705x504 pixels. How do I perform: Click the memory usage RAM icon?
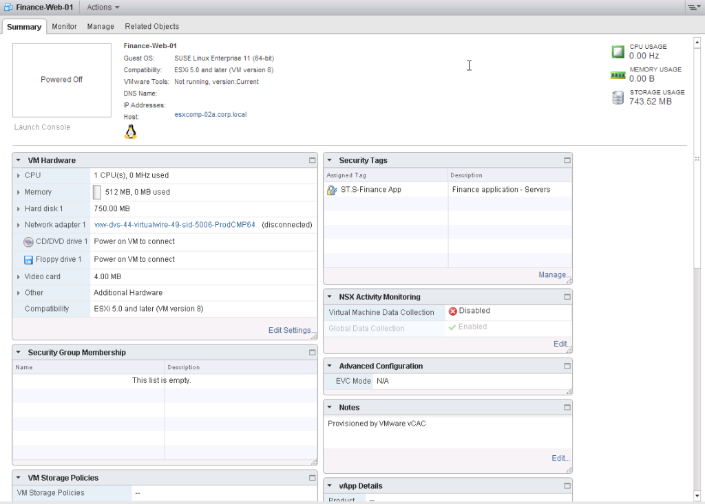pyautogui.click(x=618, y=75)
